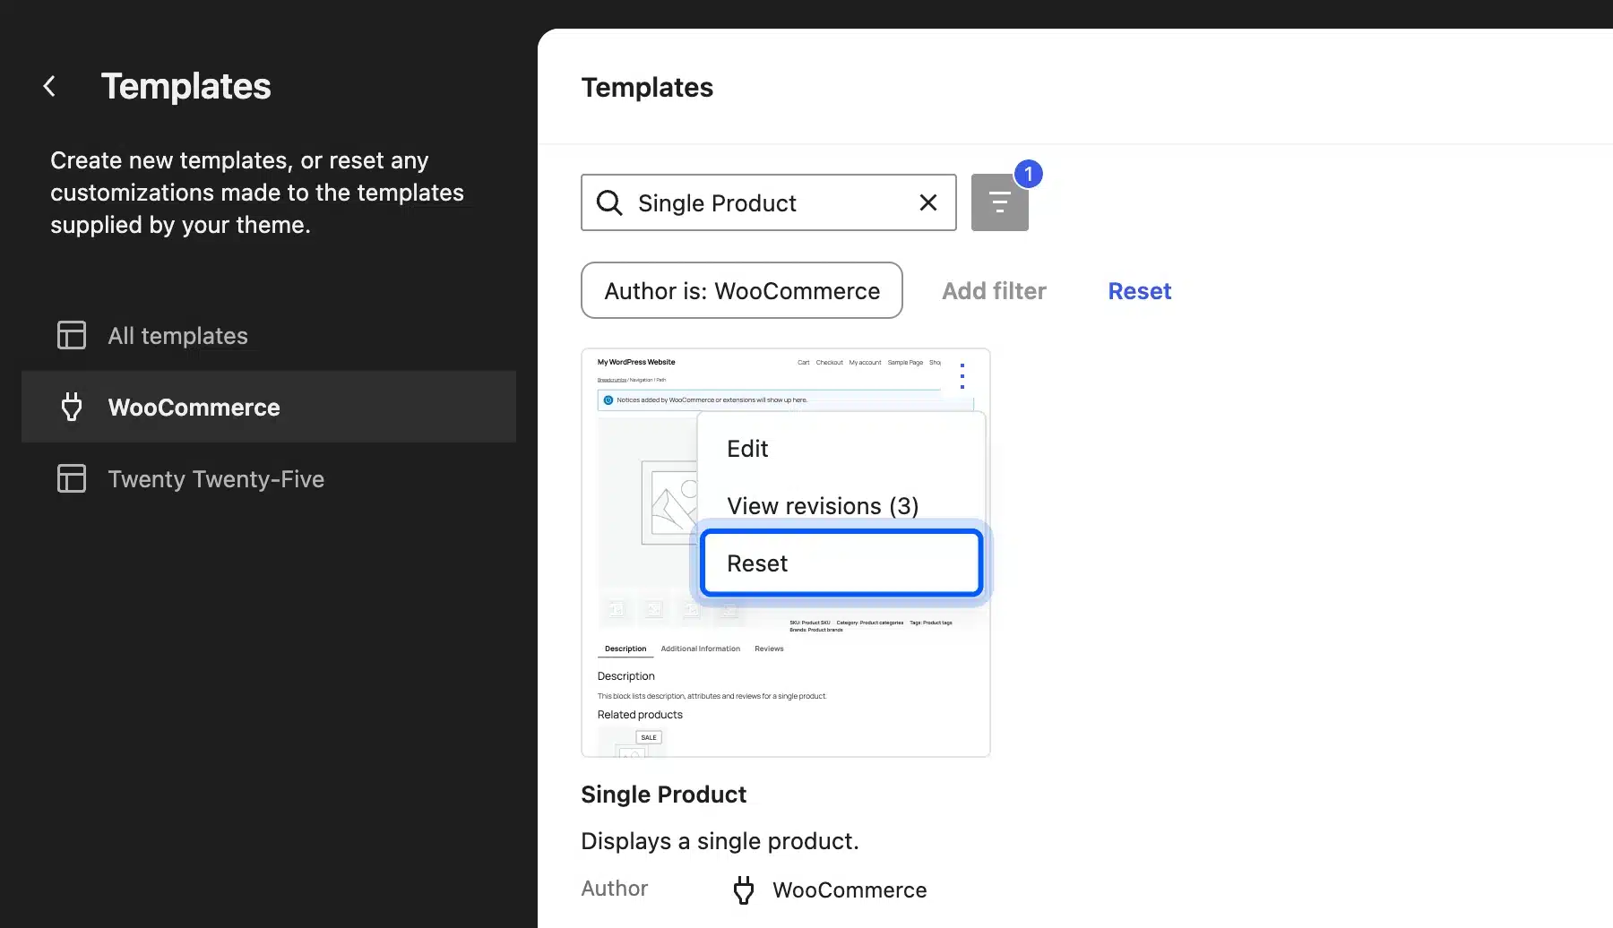Viewport: 1613px width, 928px height.
Task: Click the Templates page heading
Action: [x=647, y=87]
